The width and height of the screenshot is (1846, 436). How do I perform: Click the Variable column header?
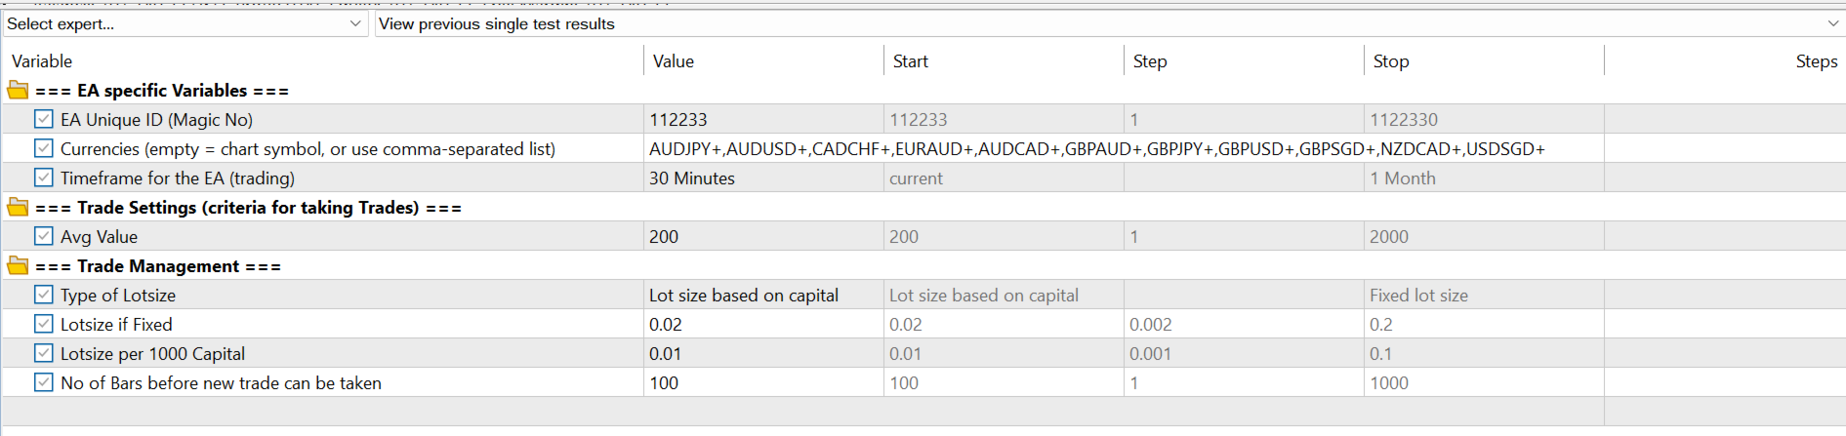coord(42,61)
